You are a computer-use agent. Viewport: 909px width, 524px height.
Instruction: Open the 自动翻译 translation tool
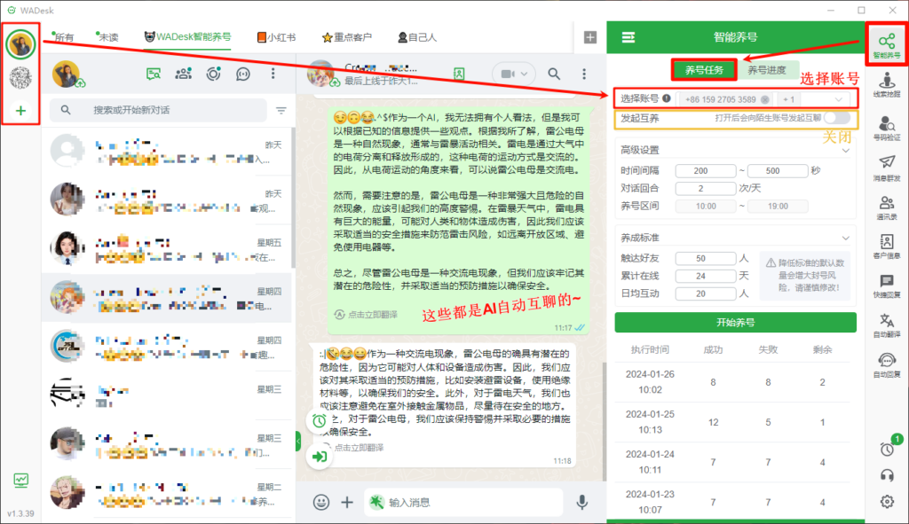click(887, 325)
